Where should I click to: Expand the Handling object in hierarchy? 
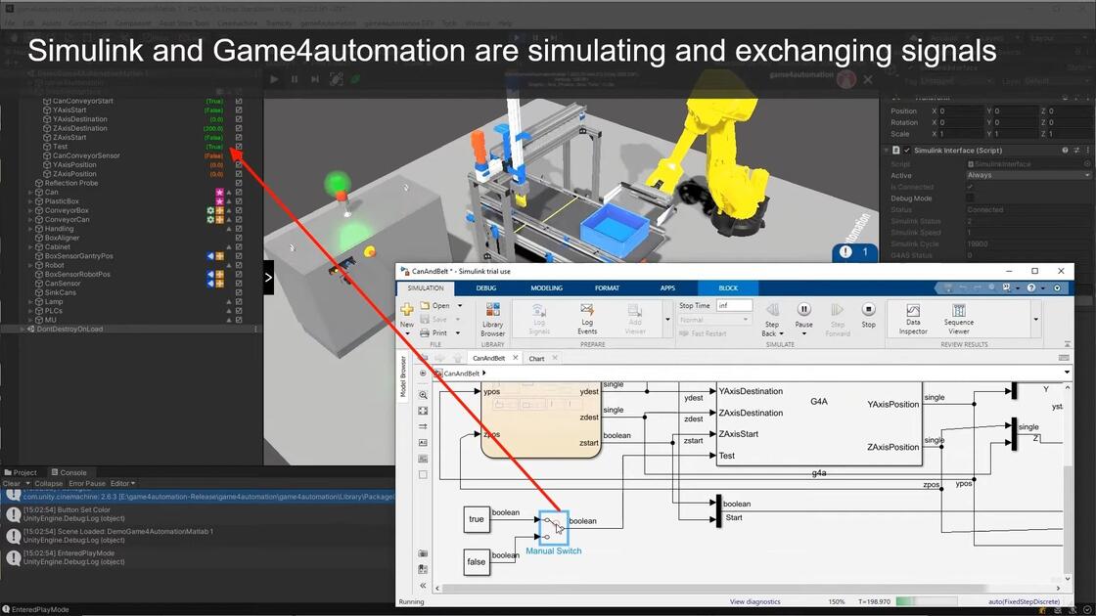[x=30, y=229]
